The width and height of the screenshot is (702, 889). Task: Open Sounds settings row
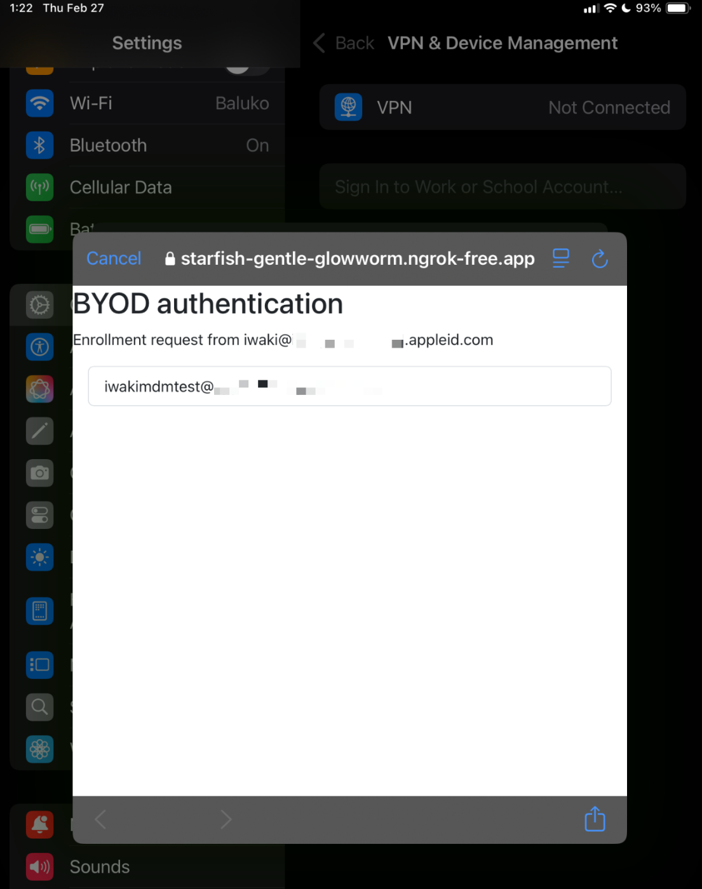pyautogui.click(x=147, y=867)
